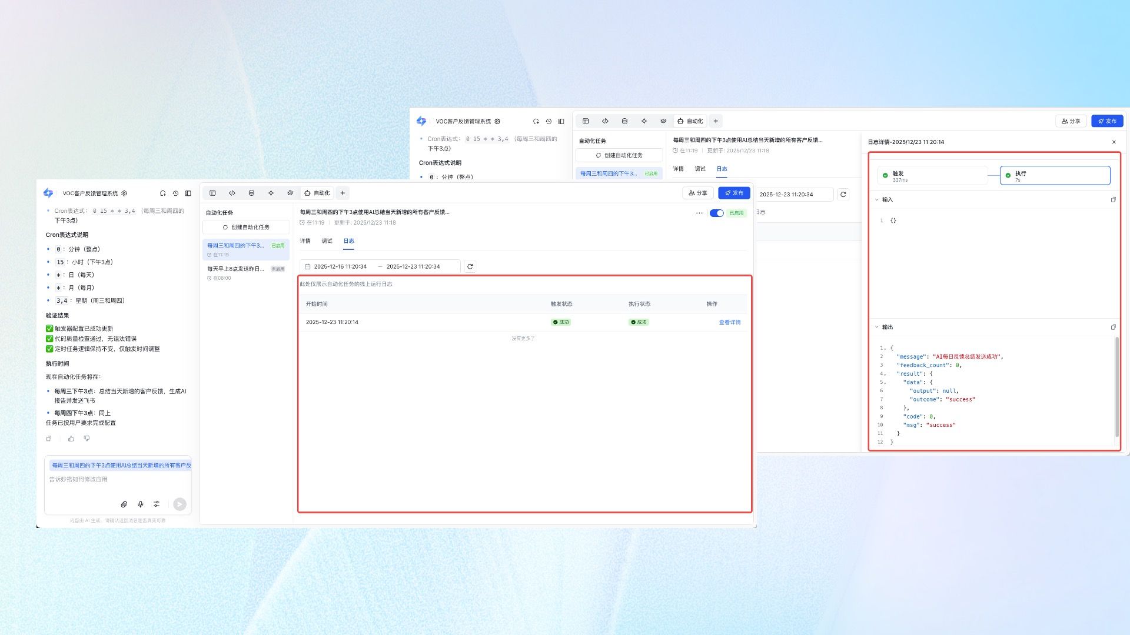Copy the 输出 output JSON content
Viewport: 1130px width, 635px height.
[1113, 327]
